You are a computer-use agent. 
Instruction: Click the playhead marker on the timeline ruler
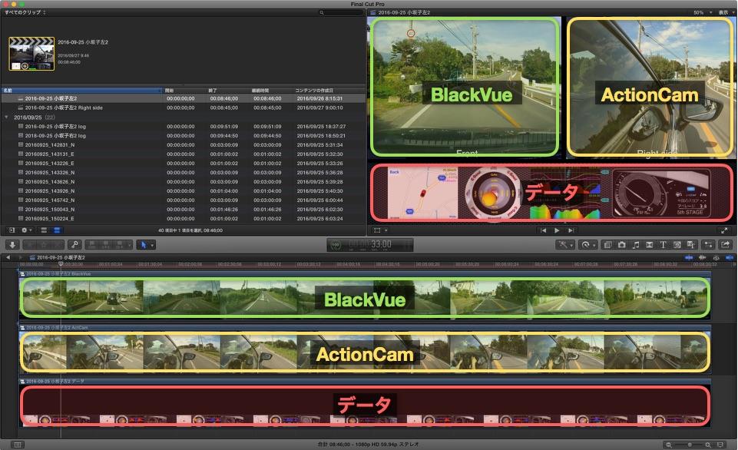[x=60, y=264]
